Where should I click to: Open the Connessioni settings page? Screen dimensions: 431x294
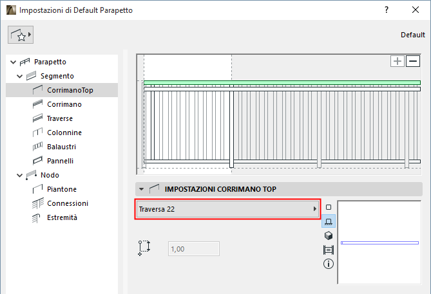68,203
